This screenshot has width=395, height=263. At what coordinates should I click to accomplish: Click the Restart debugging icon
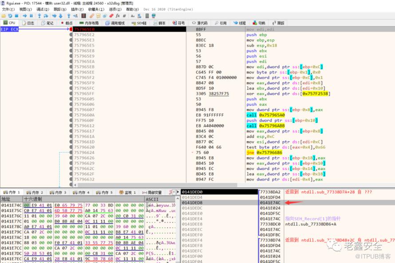[10, 15]
